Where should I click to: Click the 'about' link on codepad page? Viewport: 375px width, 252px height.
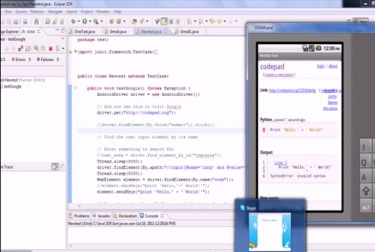tap(333, 66)
